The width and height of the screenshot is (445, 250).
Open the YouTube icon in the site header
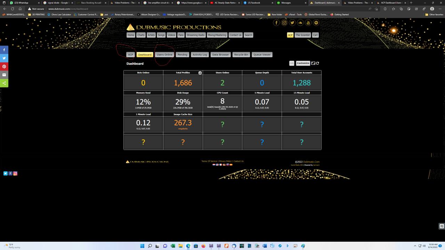tap(308, 23)
